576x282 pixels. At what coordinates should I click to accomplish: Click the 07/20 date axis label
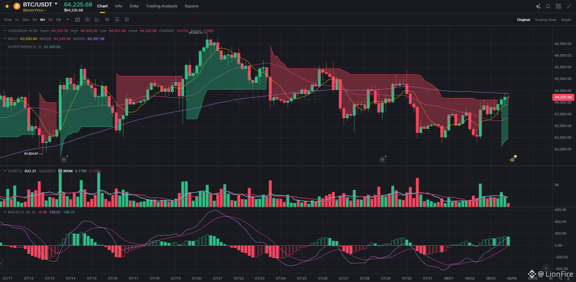[197, 278]
